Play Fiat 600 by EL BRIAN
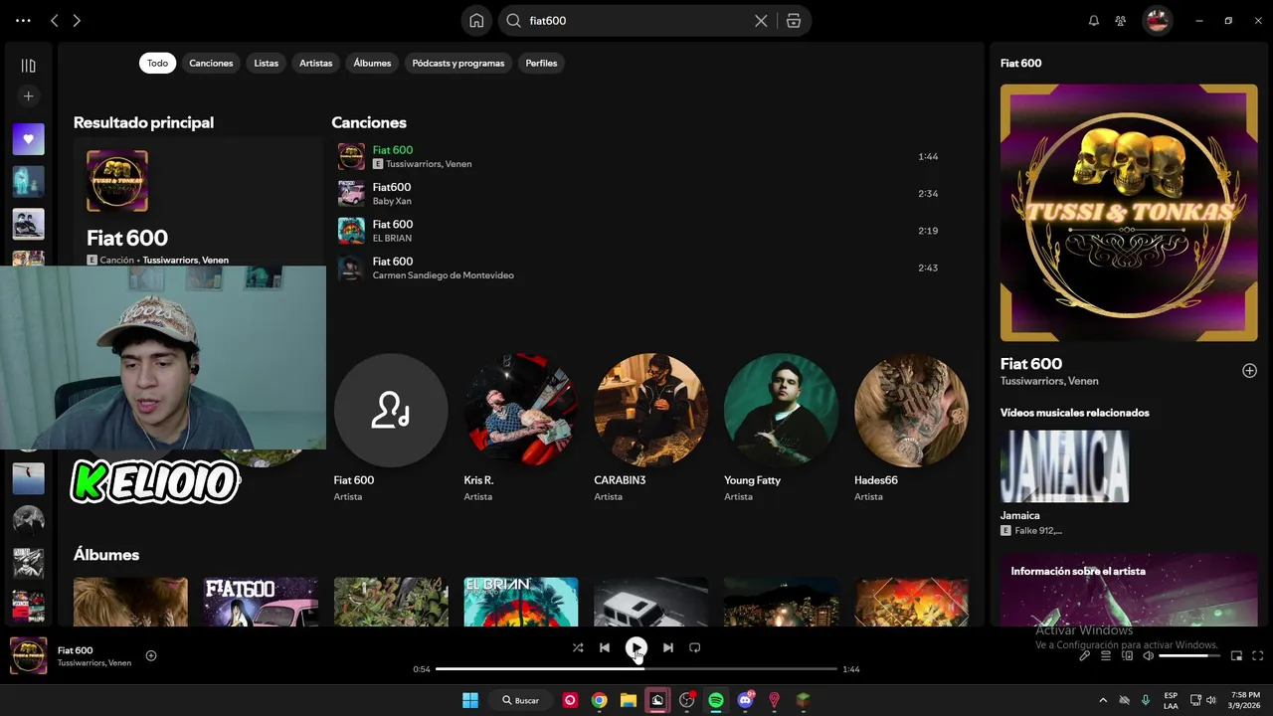The height and width of the screenshot is (716, 1273). (x=638, y=230)
